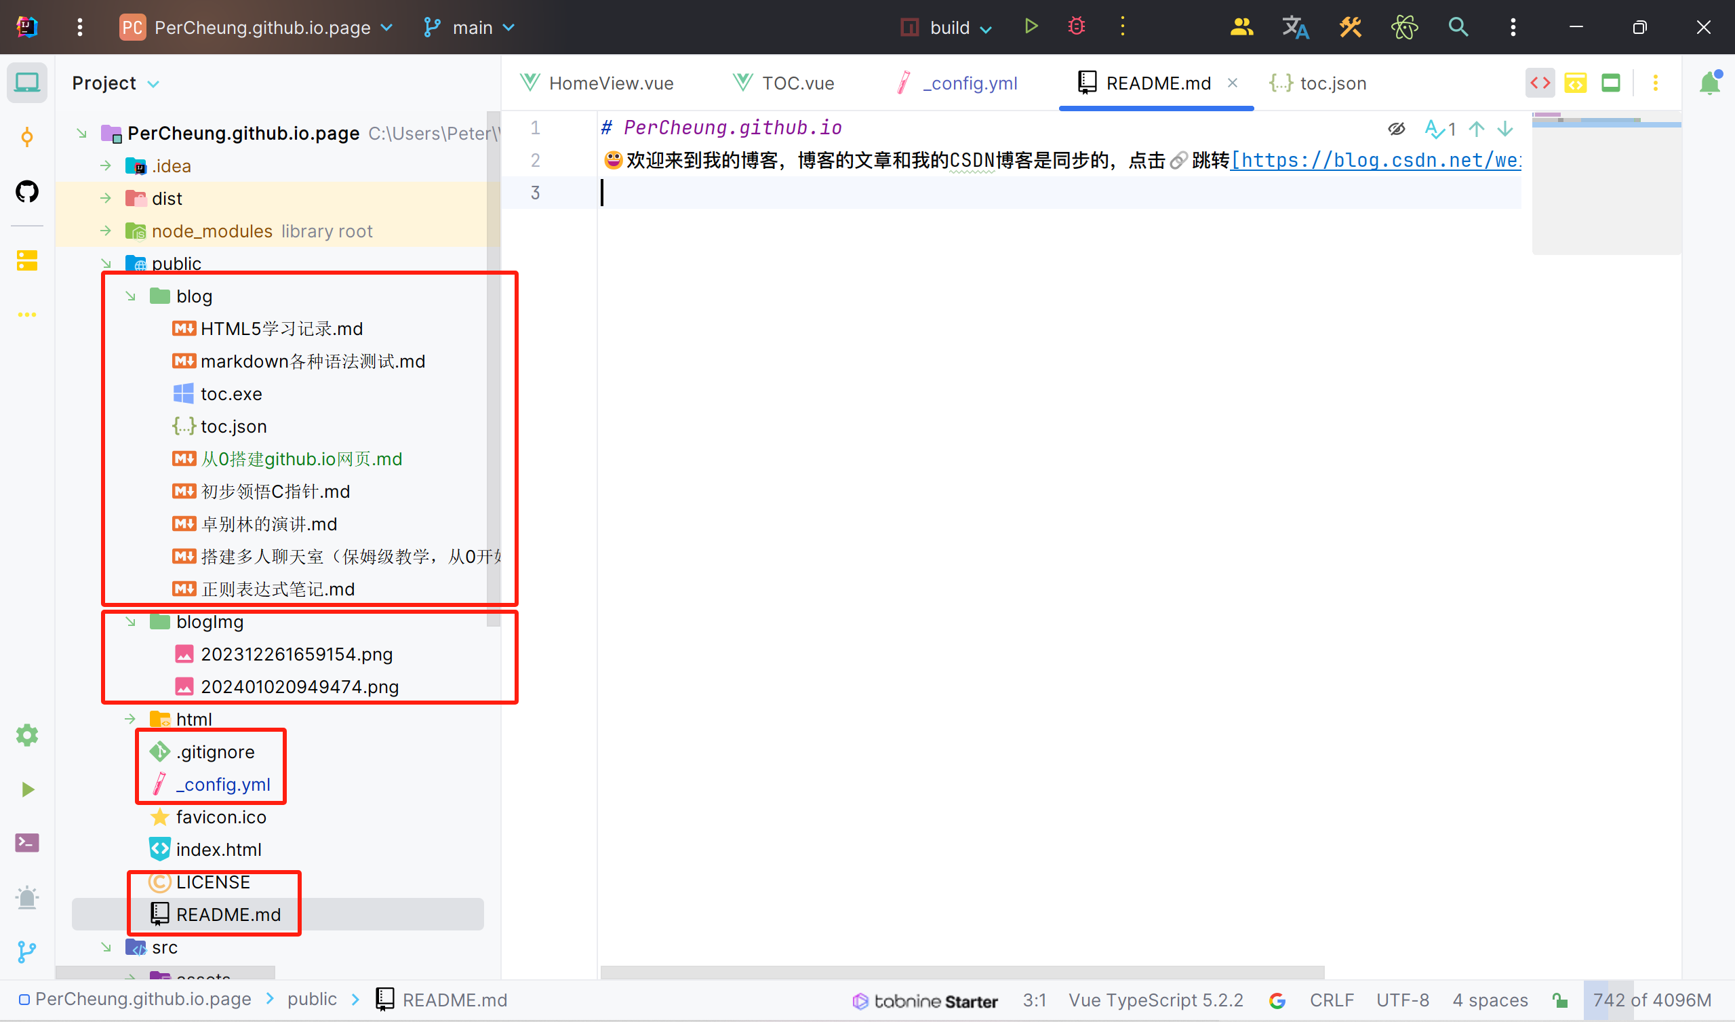Collapse the src folder
The height and width of the screenshot is (1022, 1735).
[105, 947]
